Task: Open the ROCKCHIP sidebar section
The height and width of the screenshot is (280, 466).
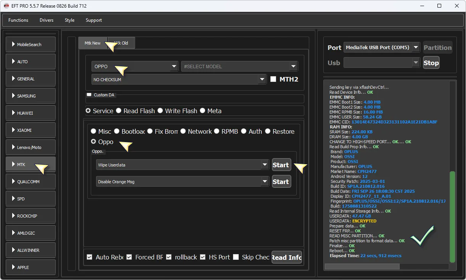Action: 31,216
